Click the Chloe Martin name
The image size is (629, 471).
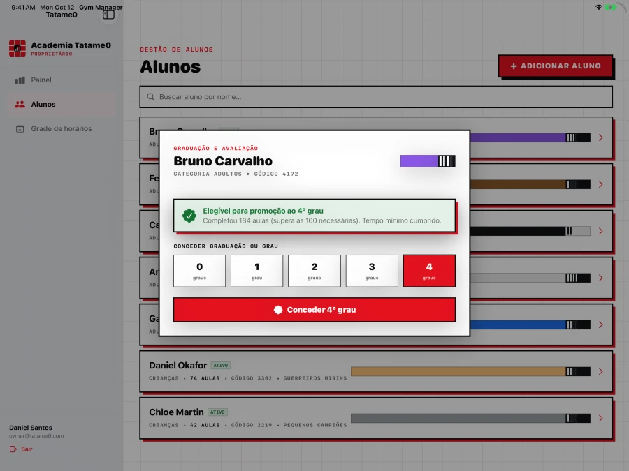177,412
